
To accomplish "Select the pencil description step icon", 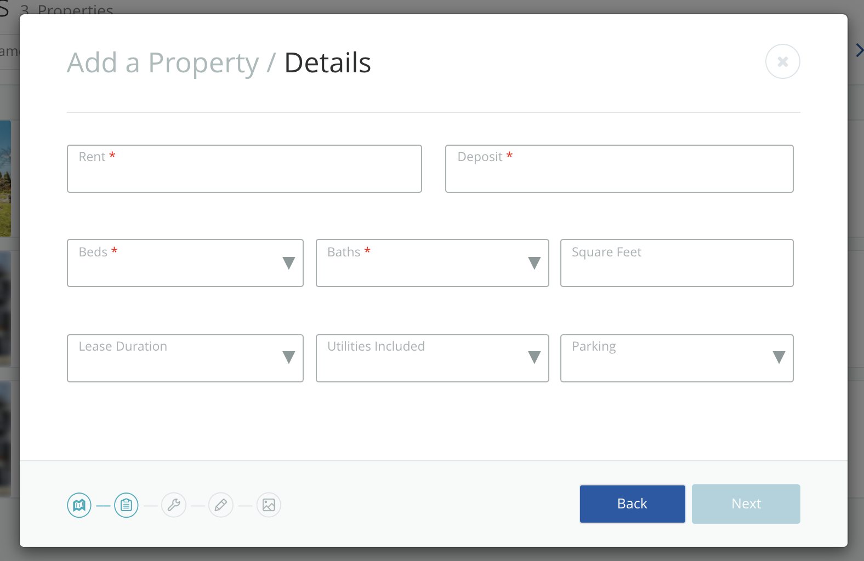I will [221, 505].
